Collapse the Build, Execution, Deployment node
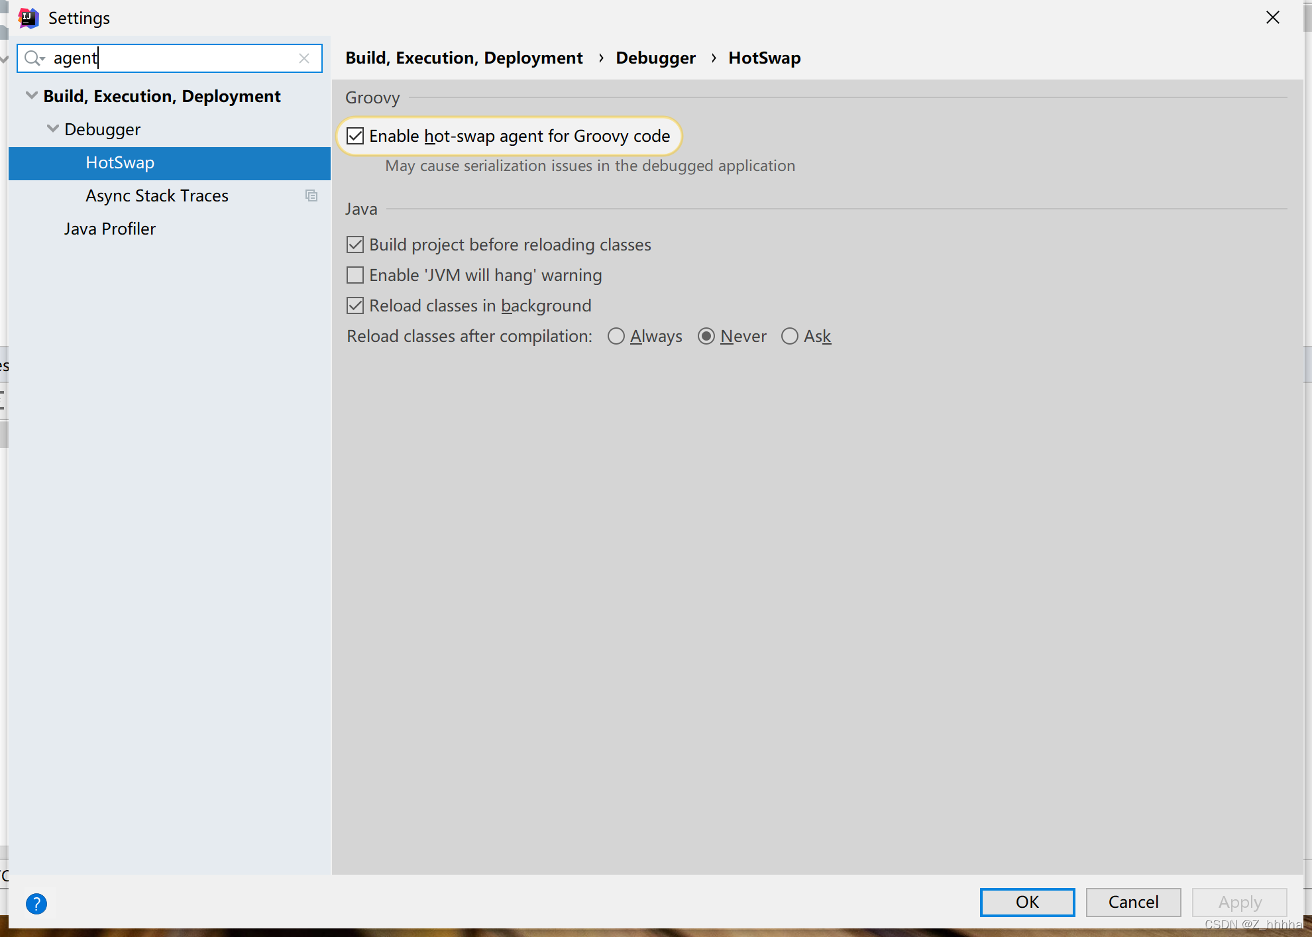This screenshot has height=937, width=1312. [x=31, y=95]
